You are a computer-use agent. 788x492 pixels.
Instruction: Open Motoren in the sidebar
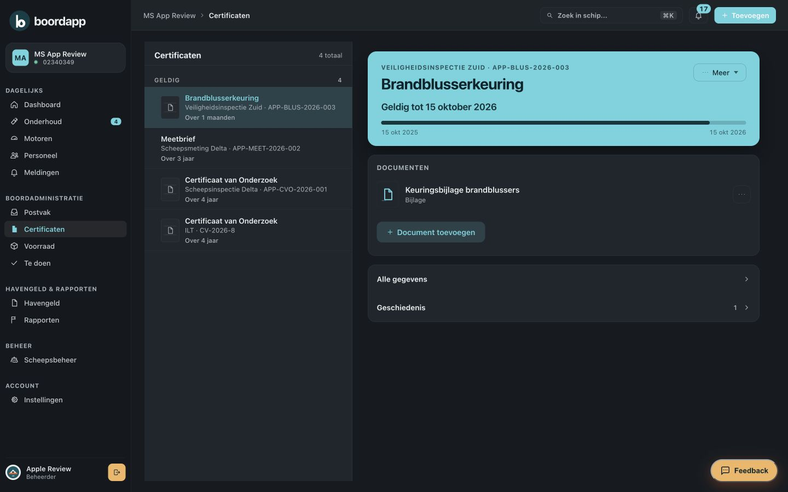click(x=66, y=139)
